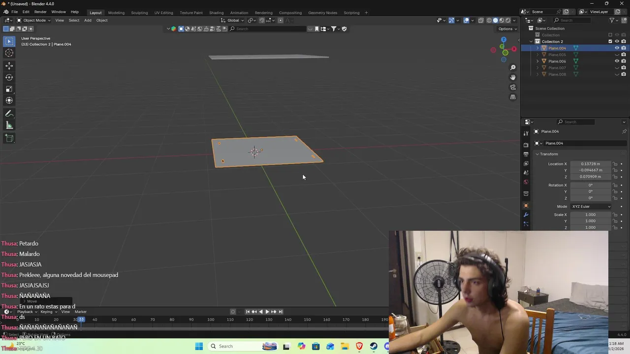Select the Measure ruler tool
This screenshot has height=354, width=630.
coord(9,125)
